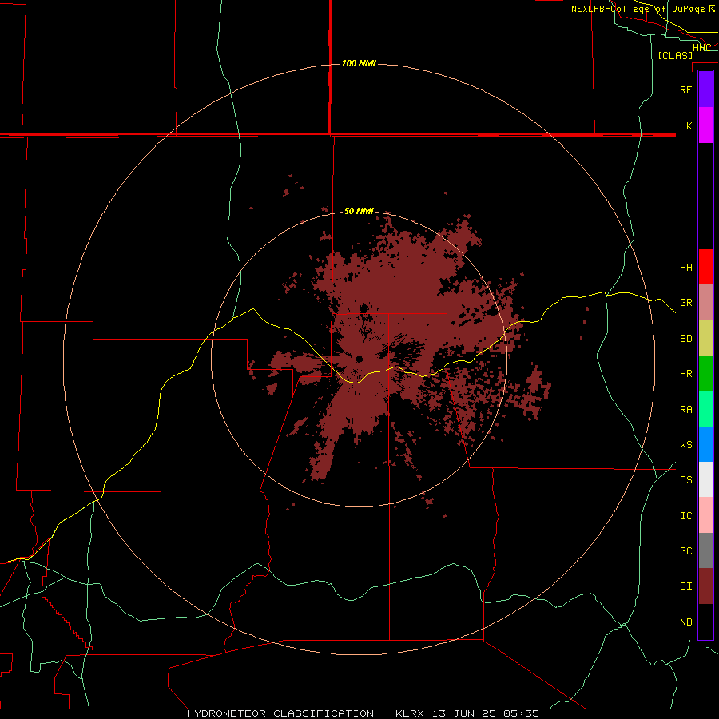This screenshot has height=719, width=719.
Task: Click the 05:35 timestamp
Action: tap(521, 713)
